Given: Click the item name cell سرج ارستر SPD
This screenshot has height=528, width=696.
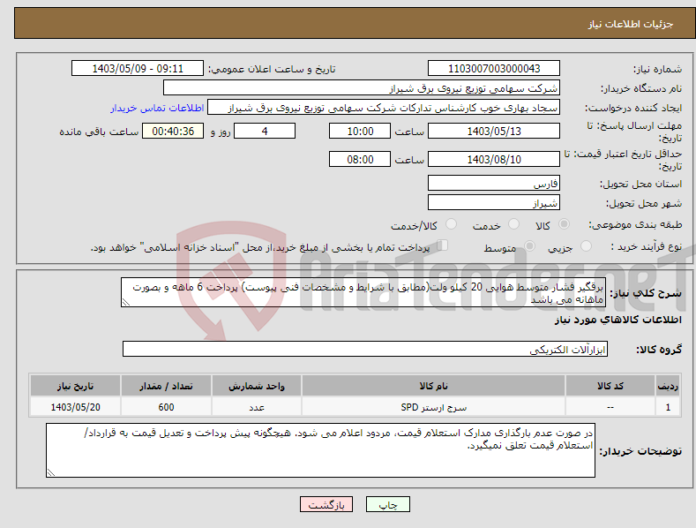Looking at the screenshot, I should (433, 407).
